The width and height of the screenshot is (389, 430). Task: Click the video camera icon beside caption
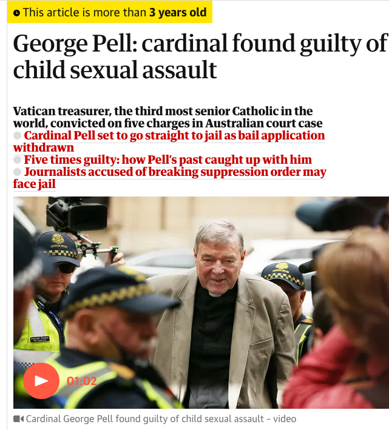tap(19, 419)
